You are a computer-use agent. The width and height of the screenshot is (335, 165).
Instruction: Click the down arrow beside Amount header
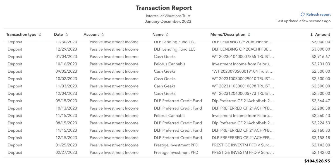pyautogui.click(x=312, y=35)
